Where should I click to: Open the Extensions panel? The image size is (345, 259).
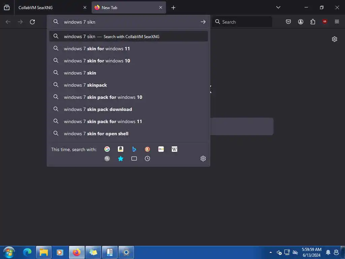click(x=313, y=22)
